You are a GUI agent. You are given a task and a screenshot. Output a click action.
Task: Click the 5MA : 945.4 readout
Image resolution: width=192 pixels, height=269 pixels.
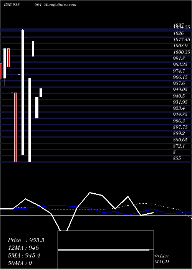pyautogui.click(x=24, y=256)
